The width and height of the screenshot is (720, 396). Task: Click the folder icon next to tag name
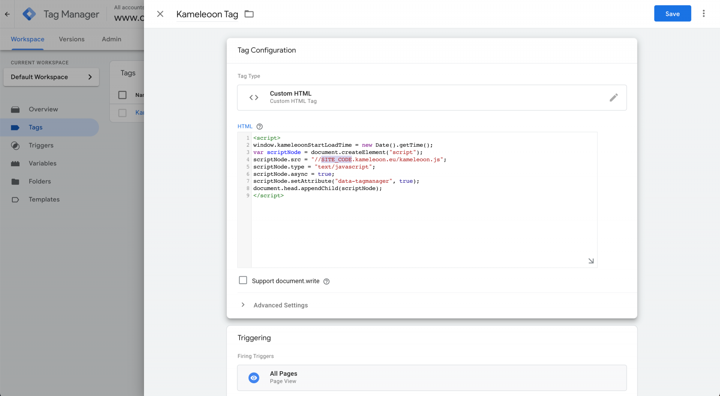click(249, 14)
